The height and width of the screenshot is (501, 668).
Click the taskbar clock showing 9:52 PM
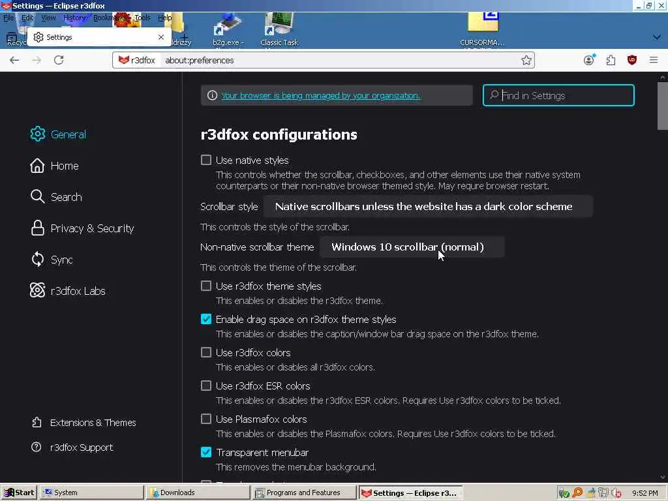(645, 493)
